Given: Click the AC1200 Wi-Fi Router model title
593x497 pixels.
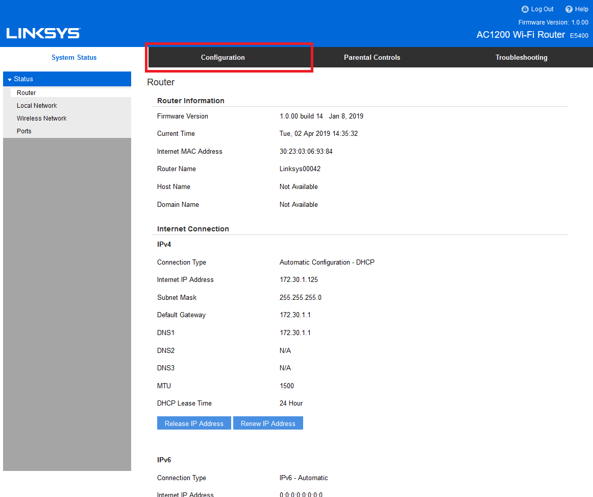Looking at the screenshot, I should point(521,35).
